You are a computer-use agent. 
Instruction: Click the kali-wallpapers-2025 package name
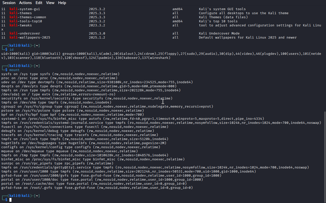(30, 38)
